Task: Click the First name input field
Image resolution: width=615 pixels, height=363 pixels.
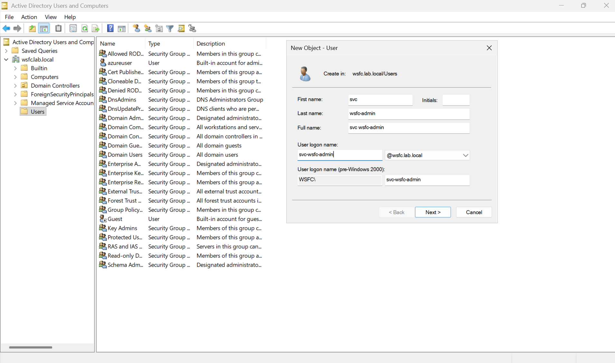Action: point(380,100)
